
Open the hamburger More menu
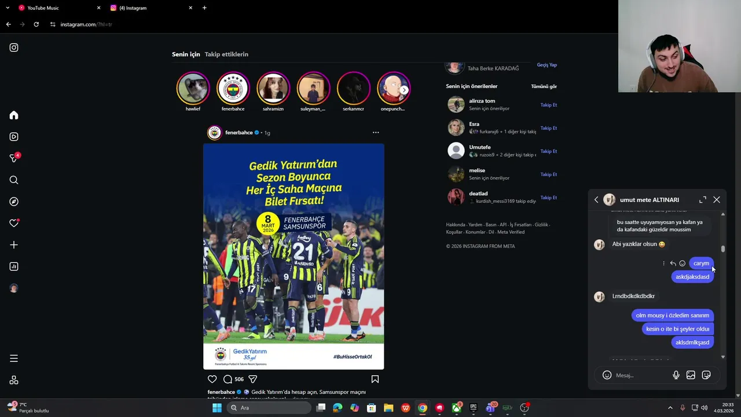pos(14,359)
